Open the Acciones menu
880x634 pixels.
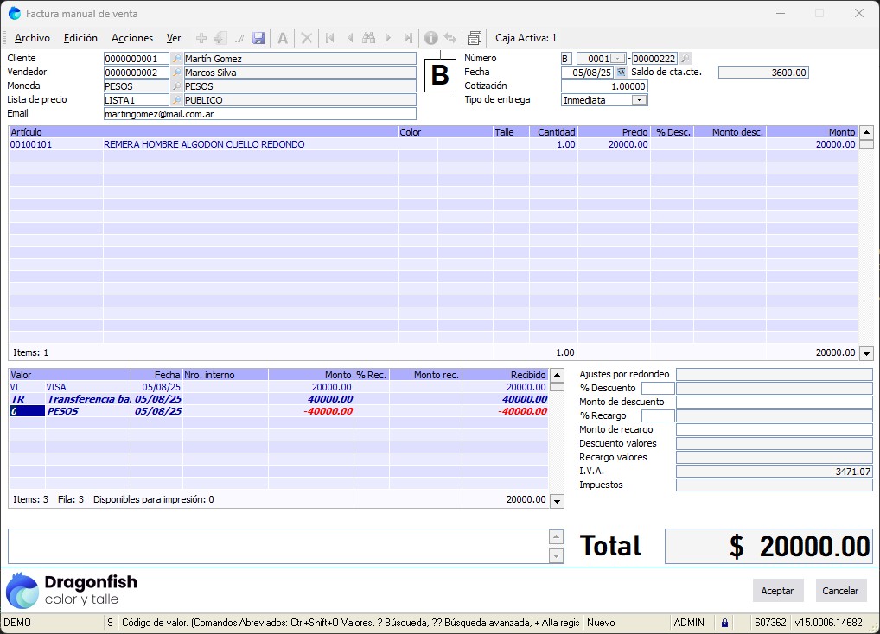coord(132,38)
